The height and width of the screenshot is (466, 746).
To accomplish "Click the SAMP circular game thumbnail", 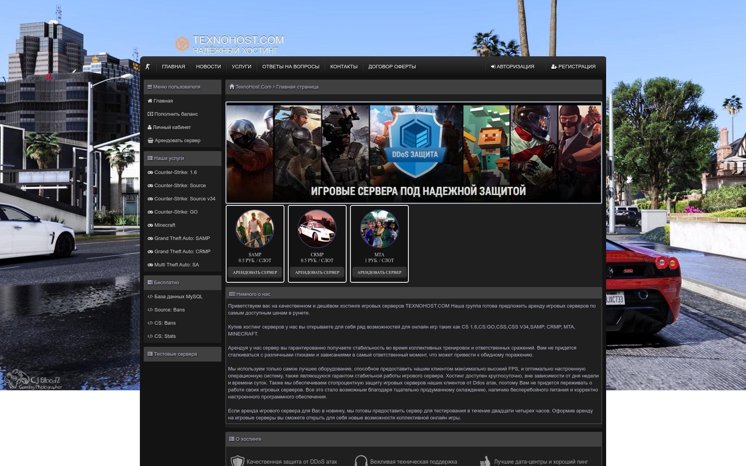I will point(255,229).
